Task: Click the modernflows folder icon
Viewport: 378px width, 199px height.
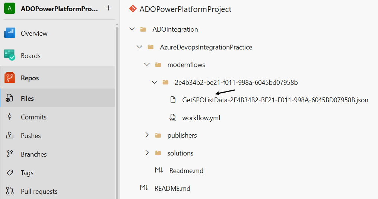Action: point(158,65)
